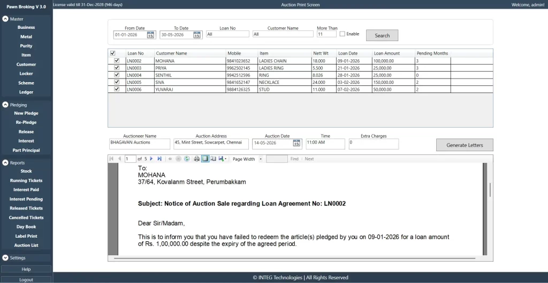Jump to last page of report
Viewport: 548px width, 283px height.
pos(159,159)
